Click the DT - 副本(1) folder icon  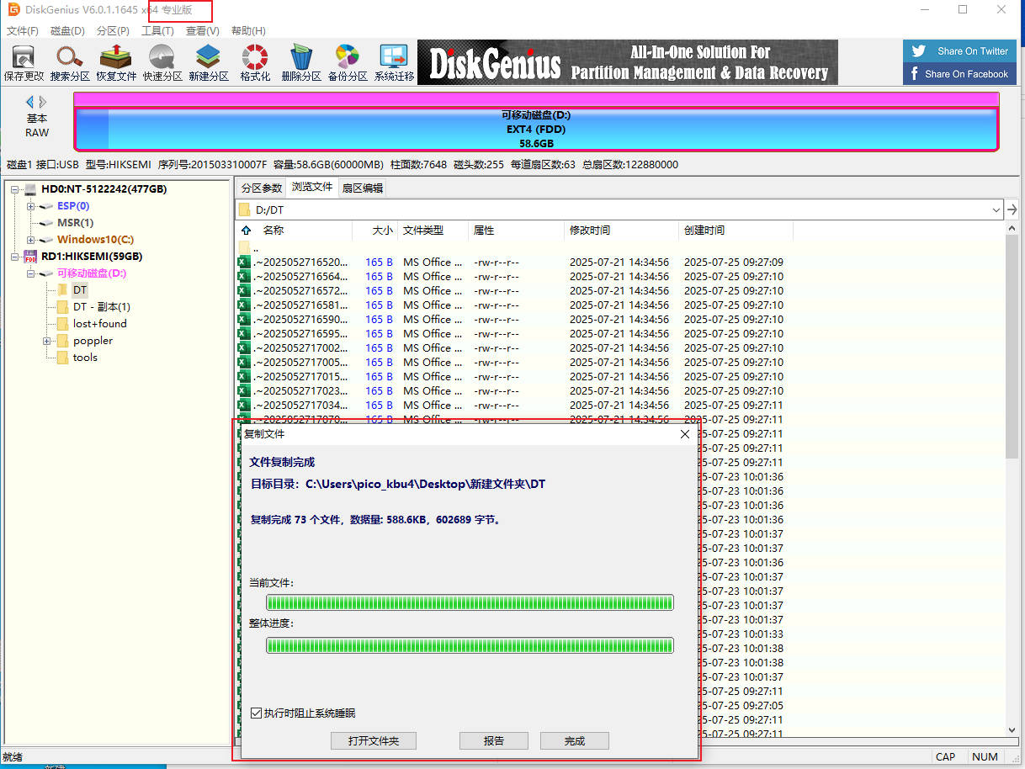(62, 307)
